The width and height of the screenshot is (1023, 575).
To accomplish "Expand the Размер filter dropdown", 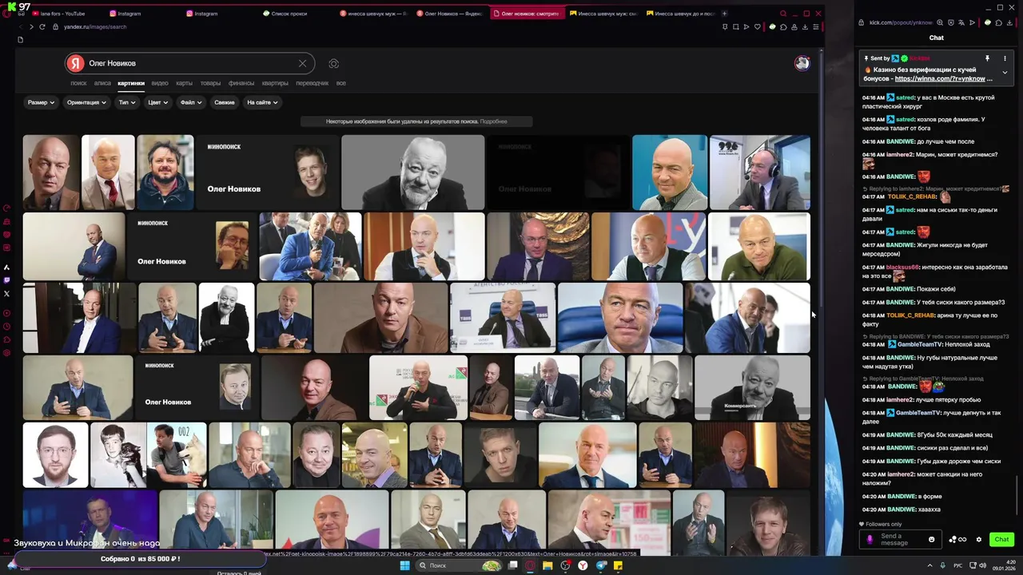I will [41, 102].
